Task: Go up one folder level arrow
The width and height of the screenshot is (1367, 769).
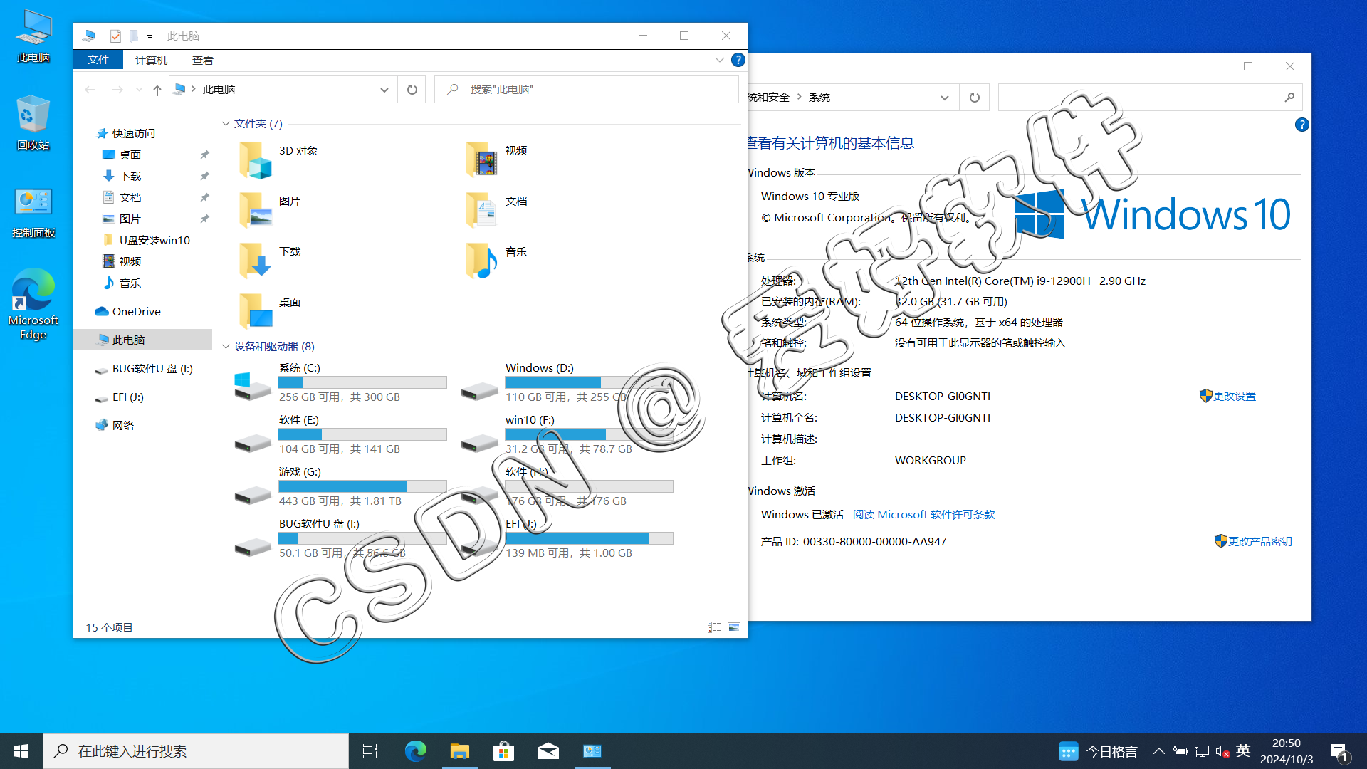Action: [x=157, y=90]
